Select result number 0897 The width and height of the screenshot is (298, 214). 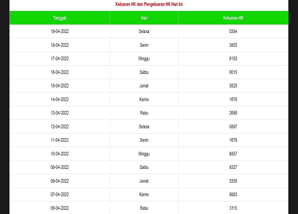point(233,127)
